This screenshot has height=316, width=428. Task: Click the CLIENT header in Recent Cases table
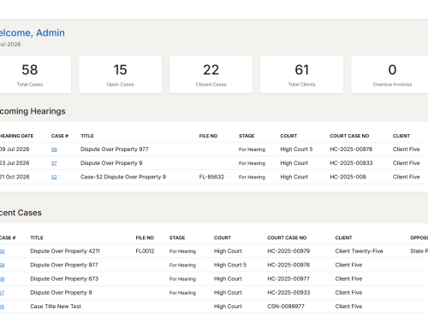343,237
